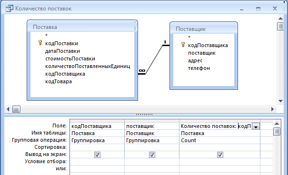The height and width of the screenshot is (175, 288).
Task: Select the Поставщик table header
Action: coord(204,29)
